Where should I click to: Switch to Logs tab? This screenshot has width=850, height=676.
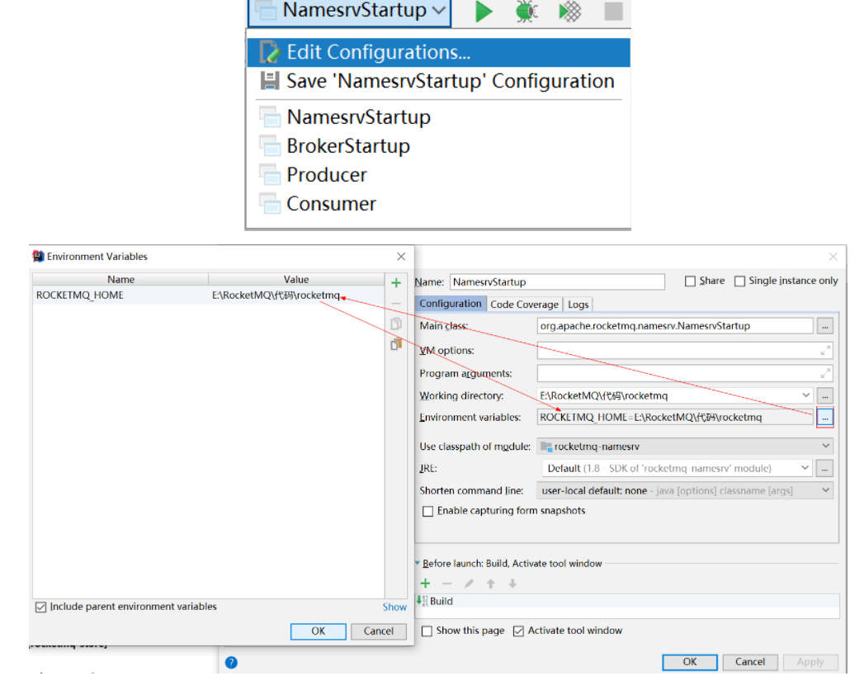pos(578,304)
